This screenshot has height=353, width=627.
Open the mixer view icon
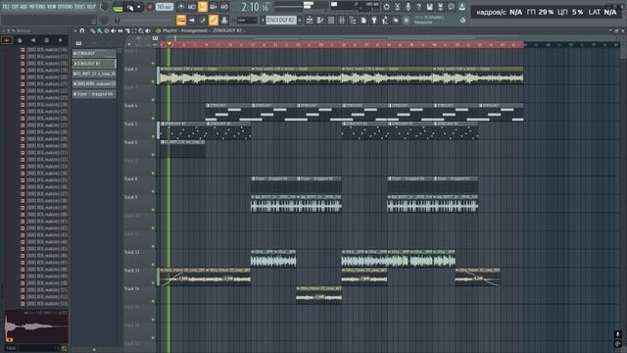click(342, 20)
